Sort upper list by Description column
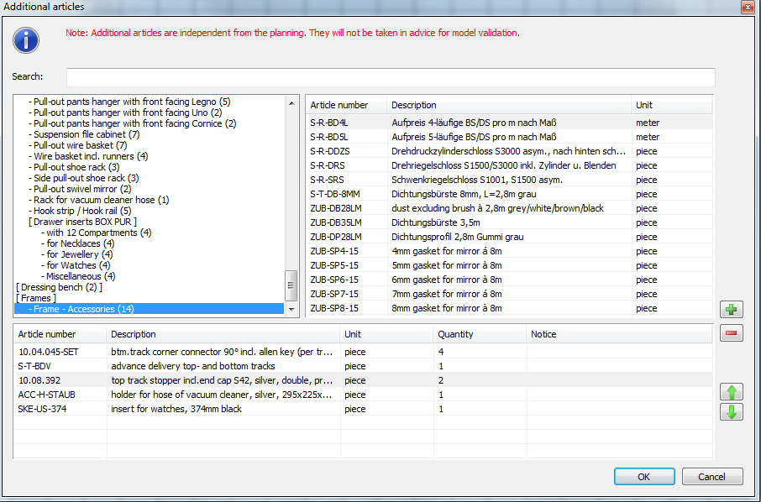The height and width of the screenshot is (502, 761). (x=508, y=105)
